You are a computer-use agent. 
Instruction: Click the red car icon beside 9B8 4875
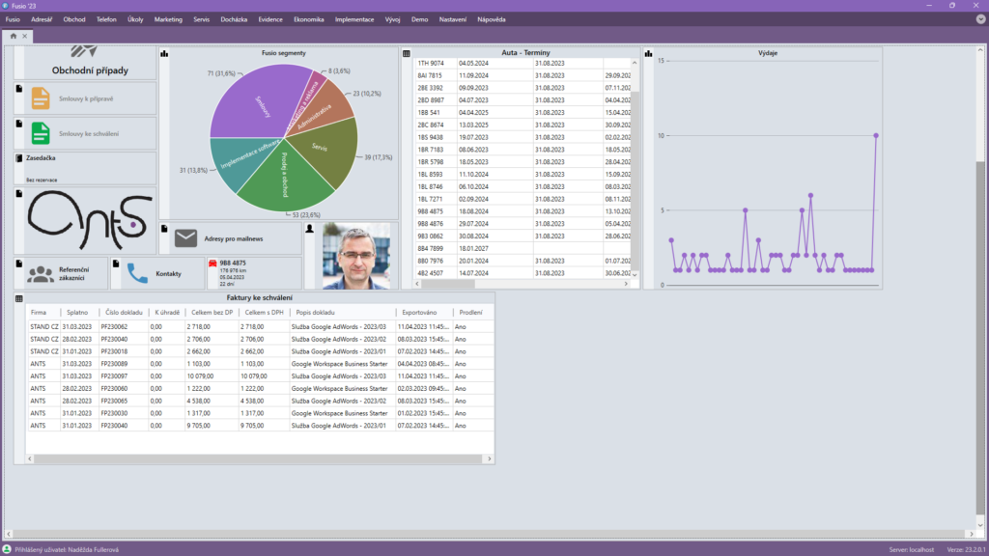click(212, 263)
